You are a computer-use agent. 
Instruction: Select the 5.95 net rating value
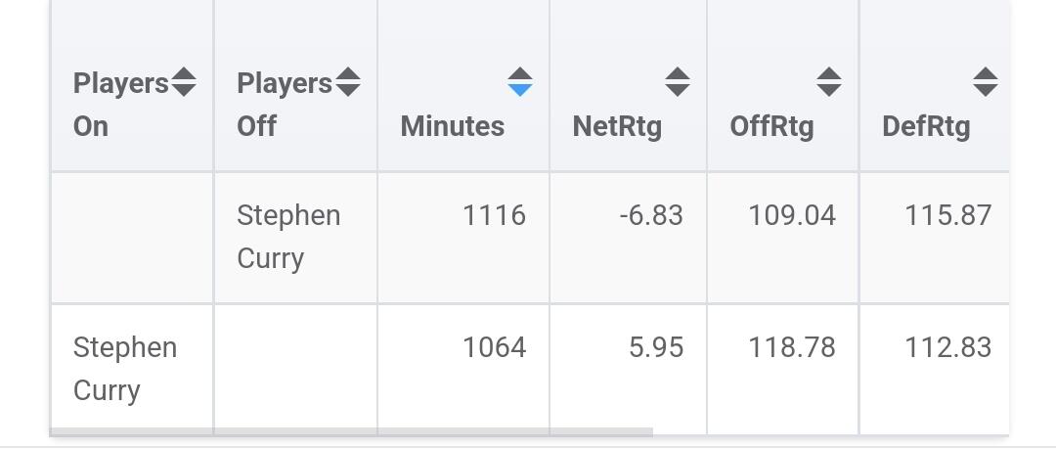[656, 347]
